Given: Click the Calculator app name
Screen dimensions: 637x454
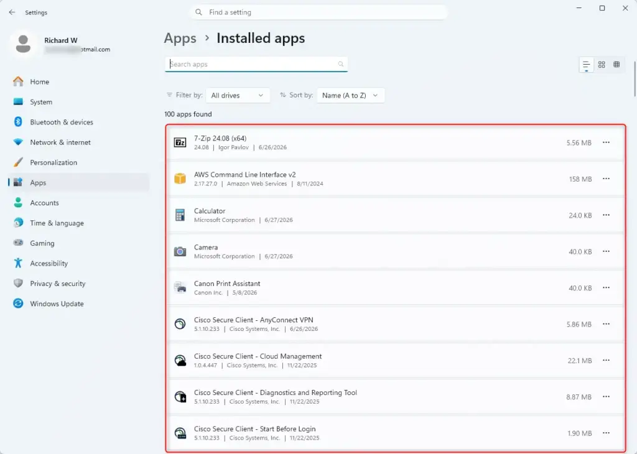Looking at the screenshot, I should (210, 211).
